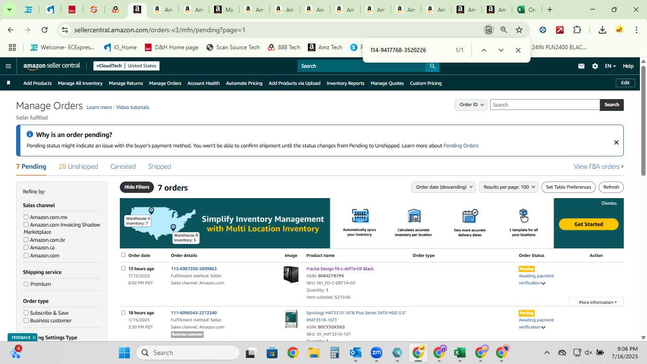Select the Premium shipping service radio button
Viewport: 647px width, 364px height.
[x=26, y=284]
